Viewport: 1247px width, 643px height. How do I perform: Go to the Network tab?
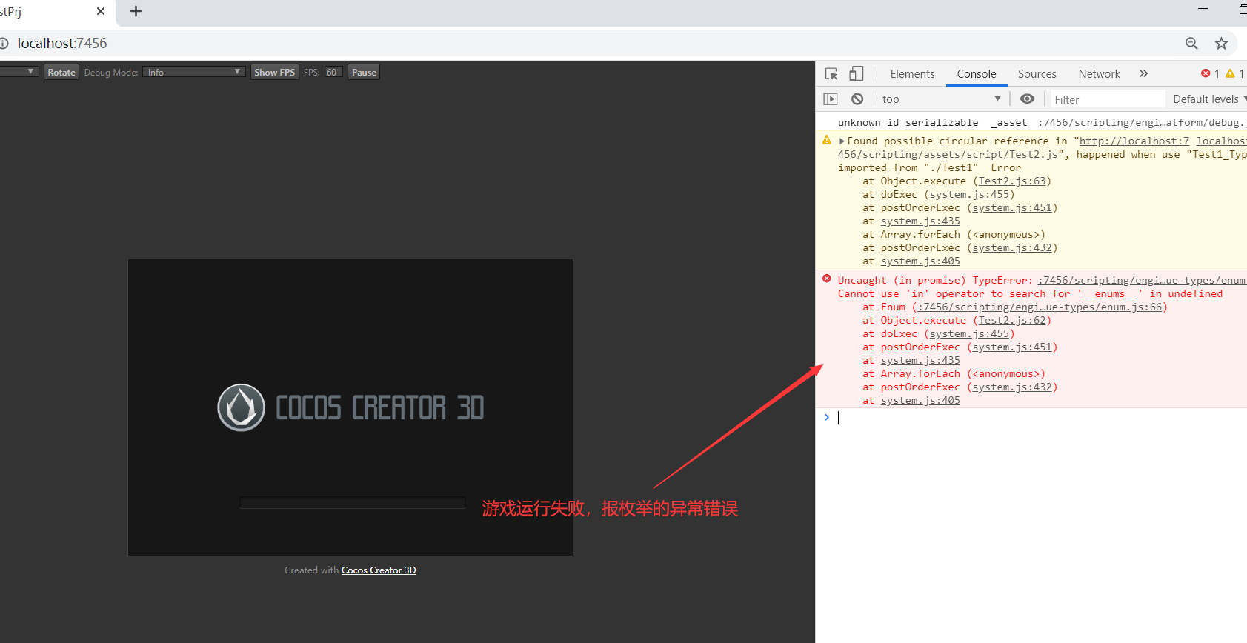1100,74
